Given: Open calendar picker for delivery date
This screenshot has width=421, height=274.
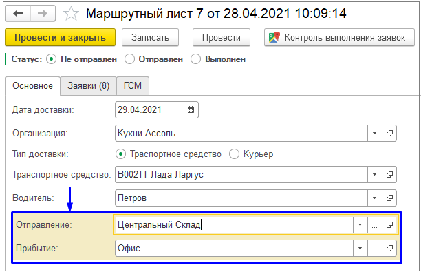Looking at the screenshot, I should [x=191, y=110].
